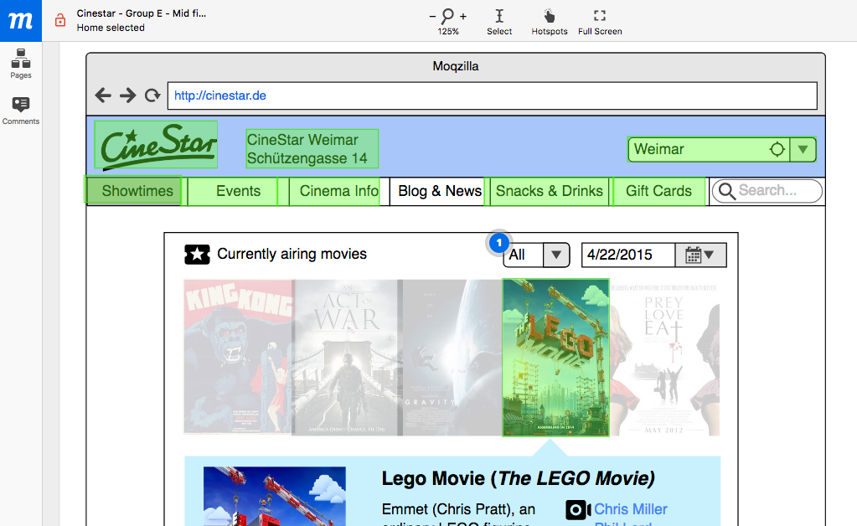Open the Snacks & Drinks tab
The image size is (857, 526).
549,191
